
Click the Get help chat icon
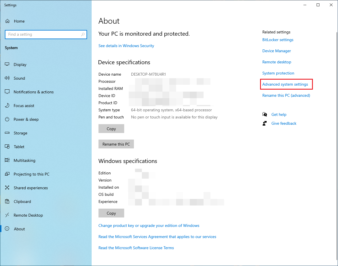point(265,114)
